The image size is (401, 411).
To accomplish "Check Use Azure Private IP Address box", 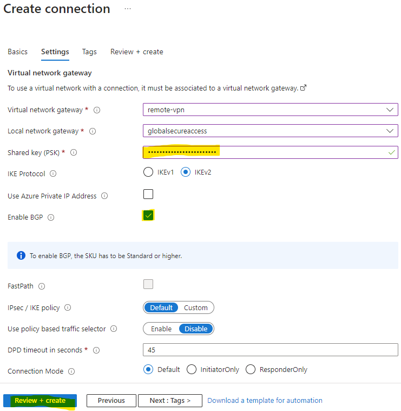I will 148,194.
